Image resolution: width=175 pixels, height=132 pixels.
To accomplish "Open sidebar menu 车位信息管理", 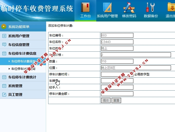I will click(x=23, y=45).
